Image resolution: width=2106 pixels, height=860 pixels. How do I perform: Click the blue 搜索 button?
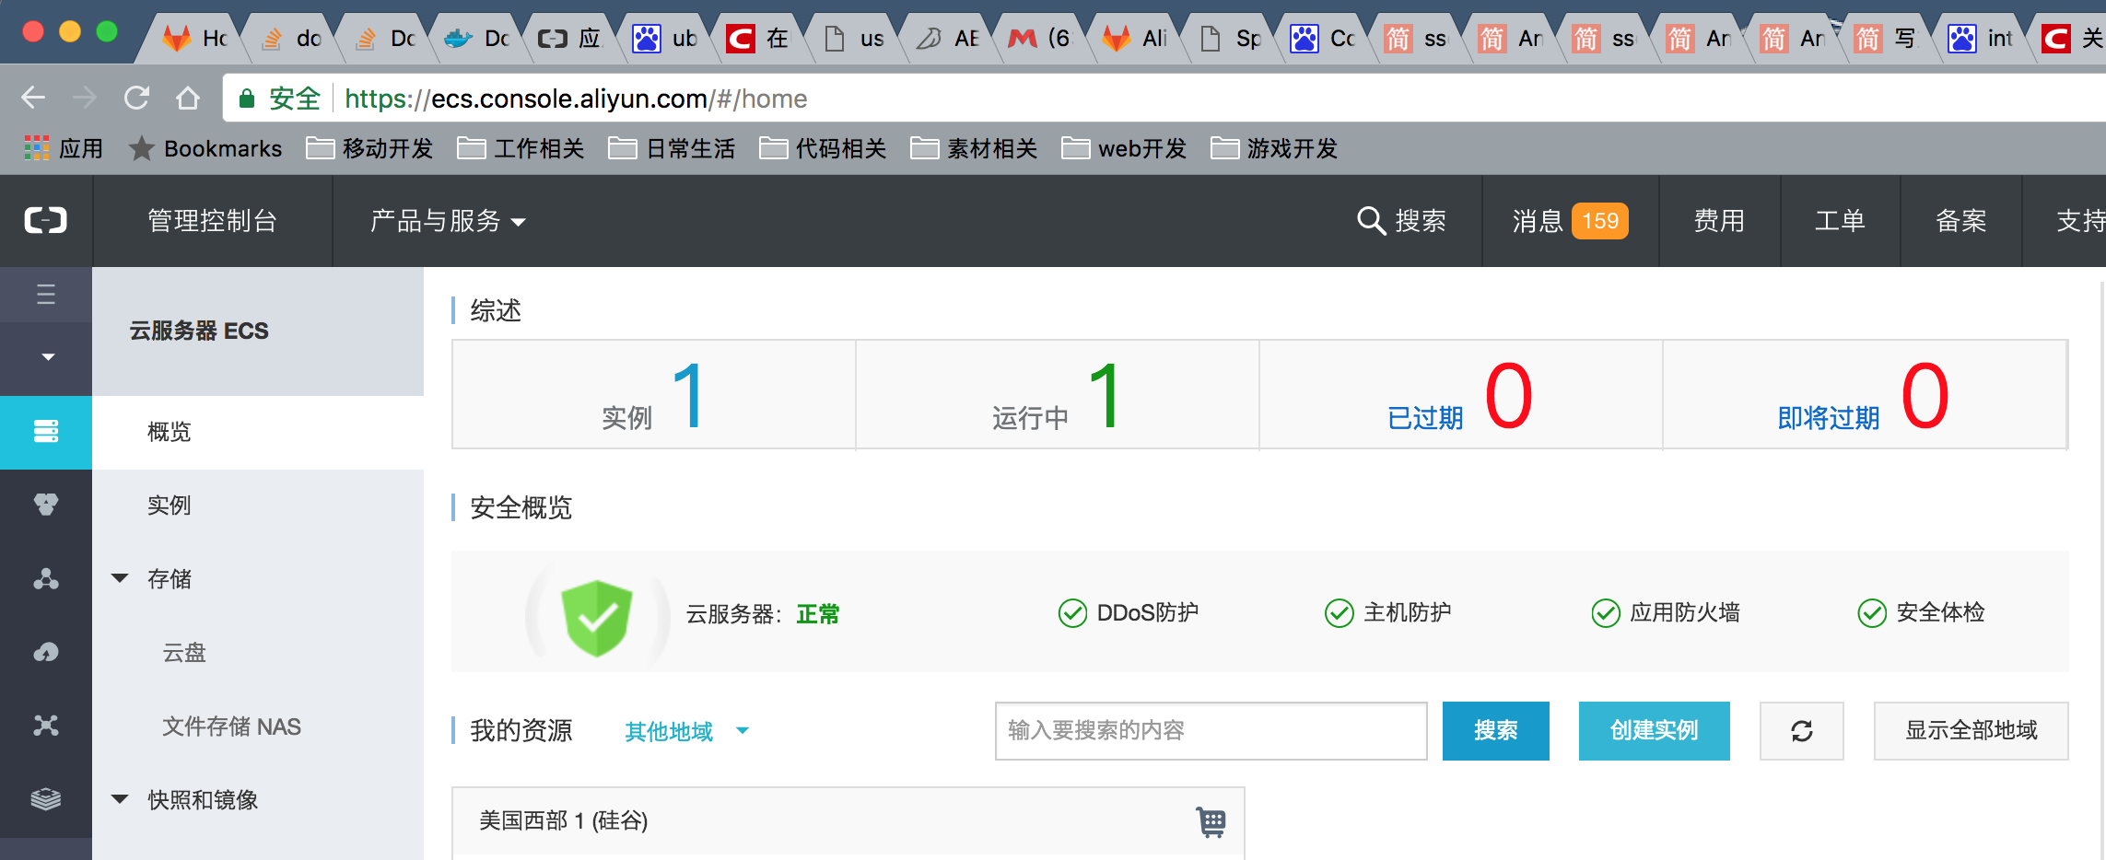[x=1496, y=731]
